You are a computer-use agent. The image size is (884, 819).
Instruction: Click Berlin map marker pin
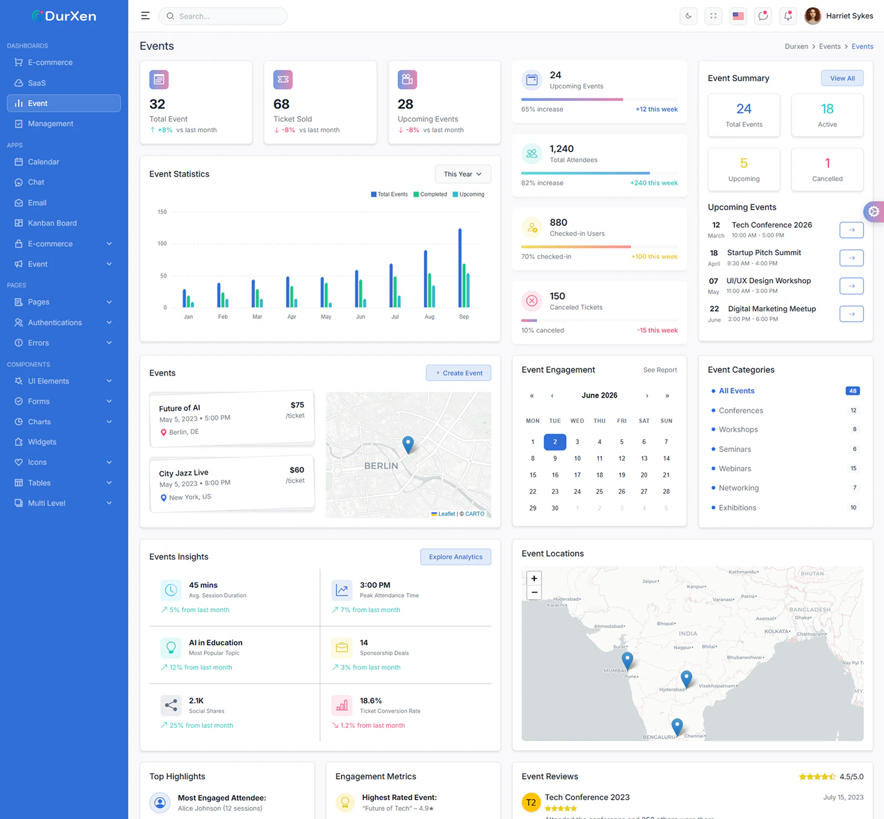[408, 445]
